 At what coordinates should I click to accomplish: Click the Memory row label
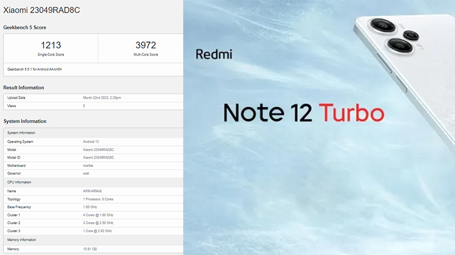pyautogui.click(x=13, y=249)
